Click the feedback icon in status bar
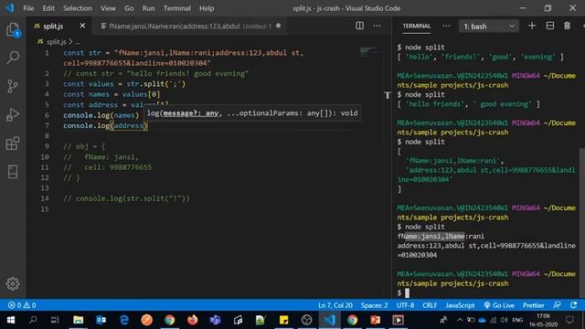The height and width of the screenshot is (329, 585). tap(557, 305)
